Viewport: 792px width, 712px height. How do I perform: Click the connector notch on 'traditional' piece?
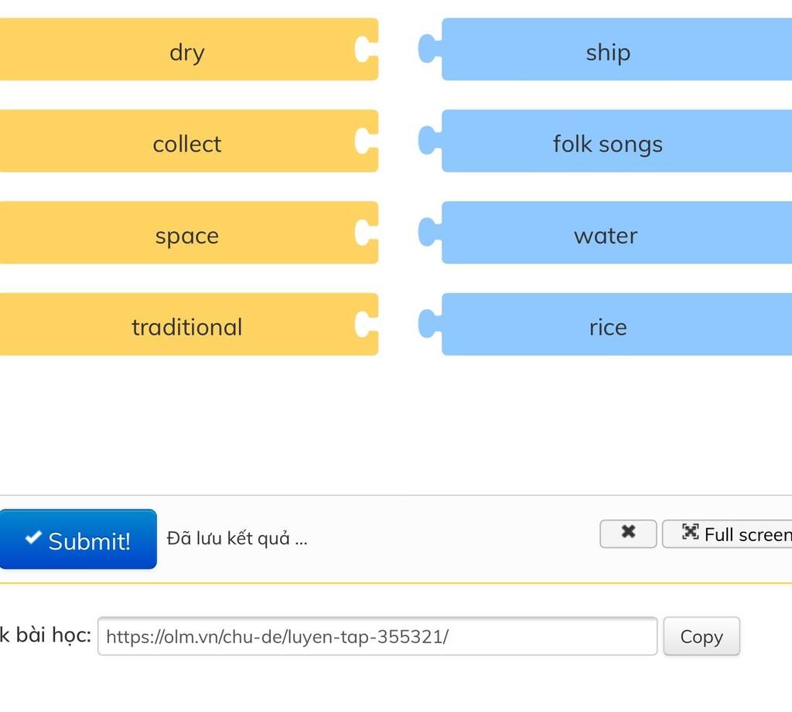tap(364, 325)
